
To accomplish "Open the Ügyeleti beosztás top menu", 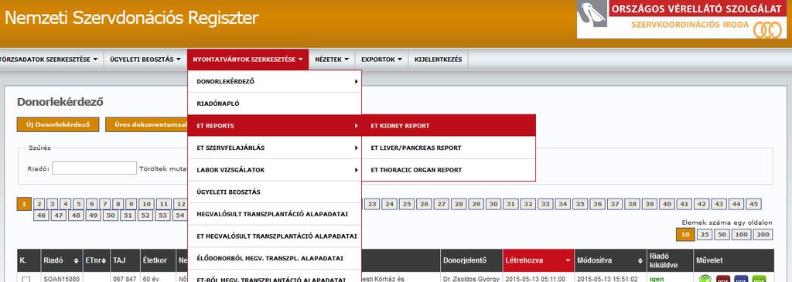I will [x=145, y=59].
